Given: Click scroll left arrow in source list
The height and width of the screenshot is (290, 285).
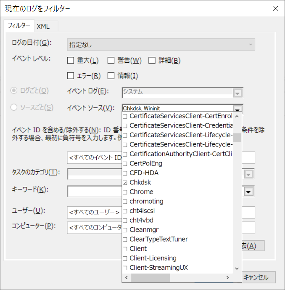Looking at the screenshot, I should click(x=127, y=277).
